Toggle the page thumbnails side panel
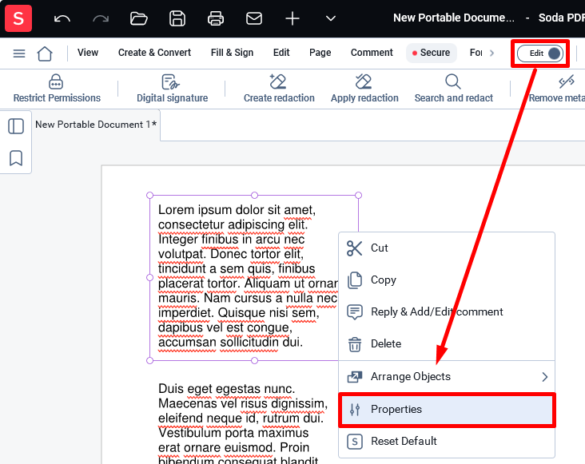585x464 pixels. click(16, 126)
